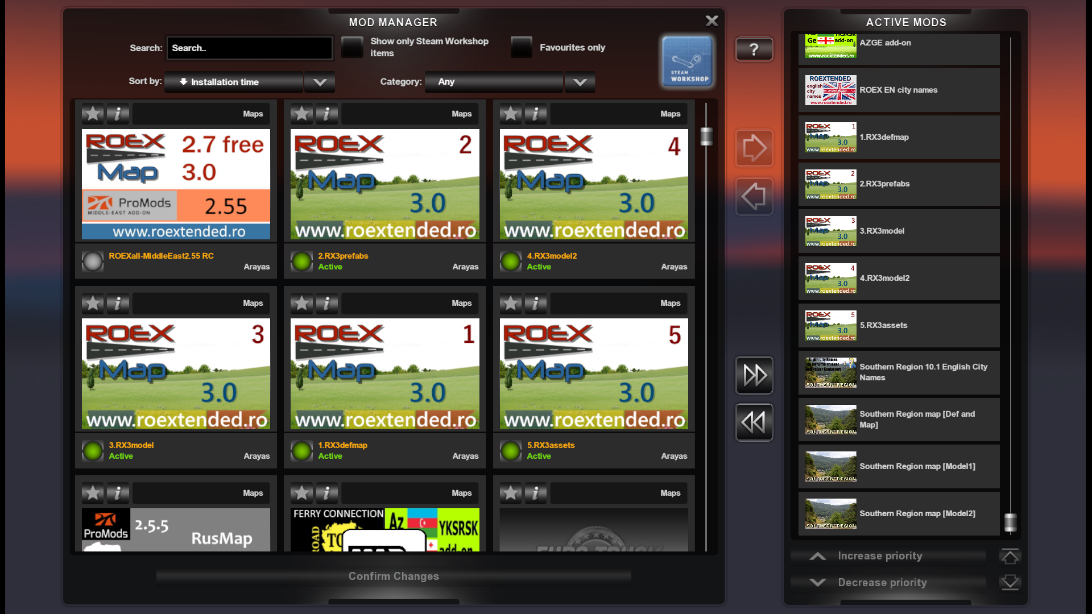Click the Confirm Changes button

pyautogui.click(x=394, y=576)
